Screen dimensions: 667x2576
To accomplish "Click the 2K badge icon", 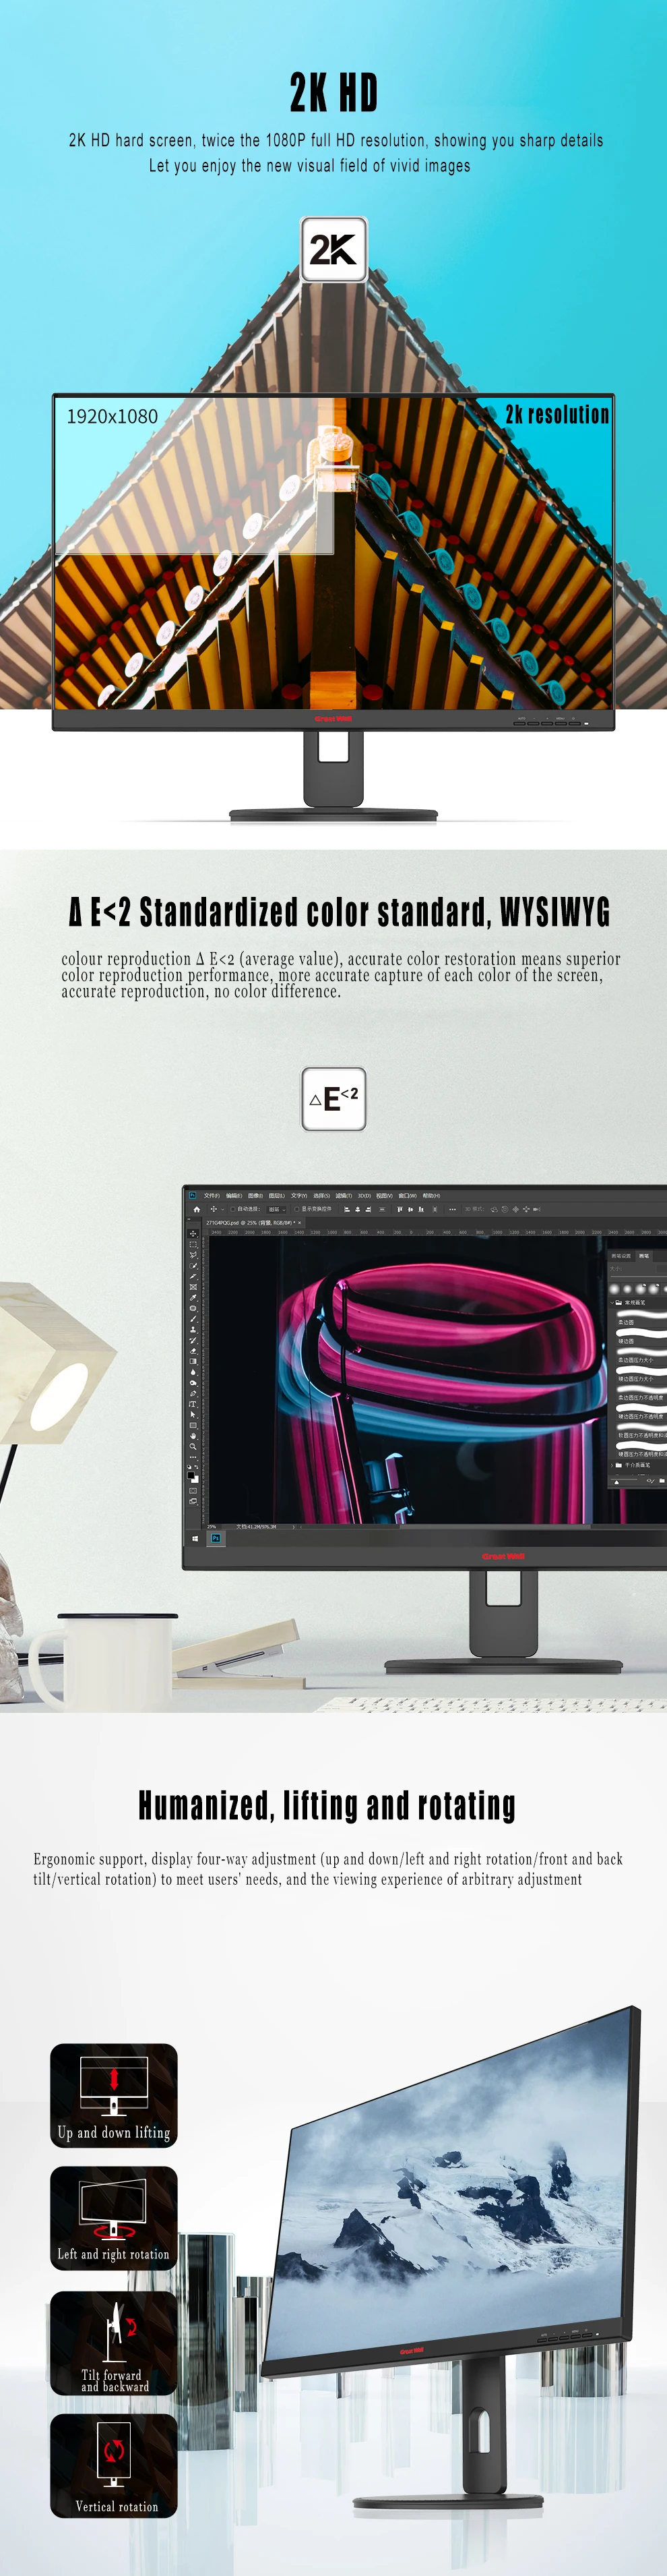I will [x=333, y=249].
